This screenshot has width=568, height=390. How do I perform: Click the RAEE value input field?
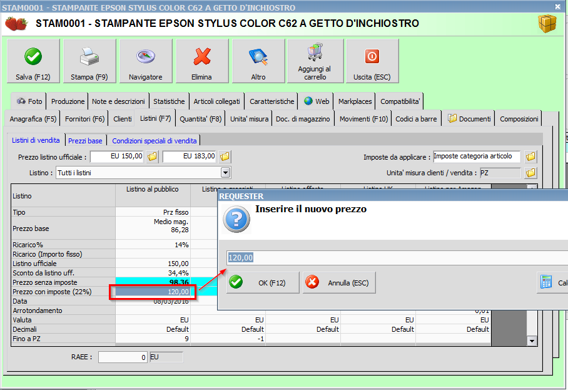[123, 357]
